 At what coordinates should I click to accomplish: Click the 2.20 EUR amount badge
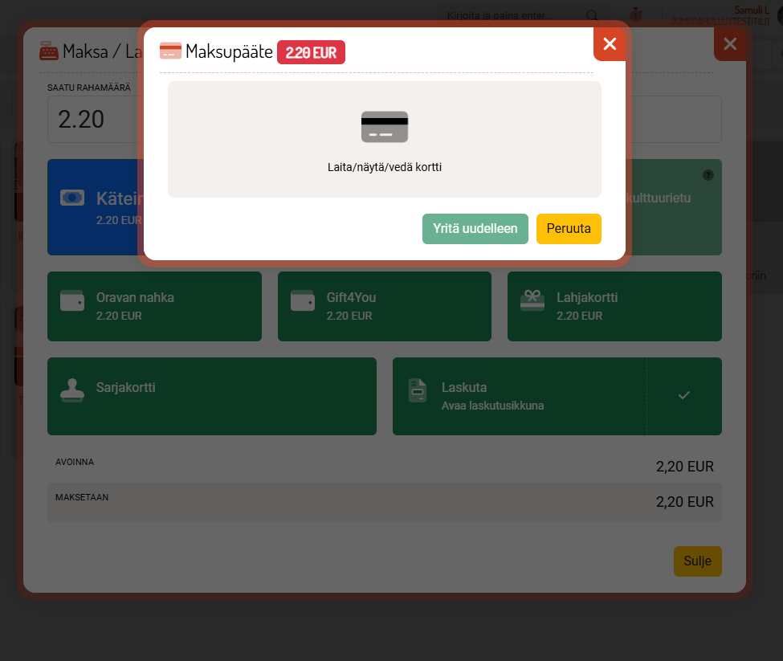tap(311, 52)
